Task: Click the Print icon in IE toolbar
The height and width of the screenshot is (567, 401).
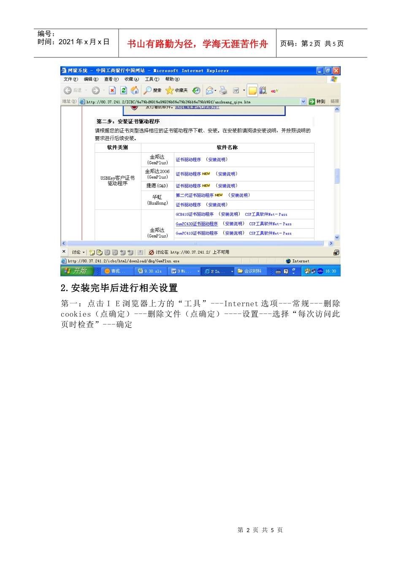Action: click(x=223, y=90)
